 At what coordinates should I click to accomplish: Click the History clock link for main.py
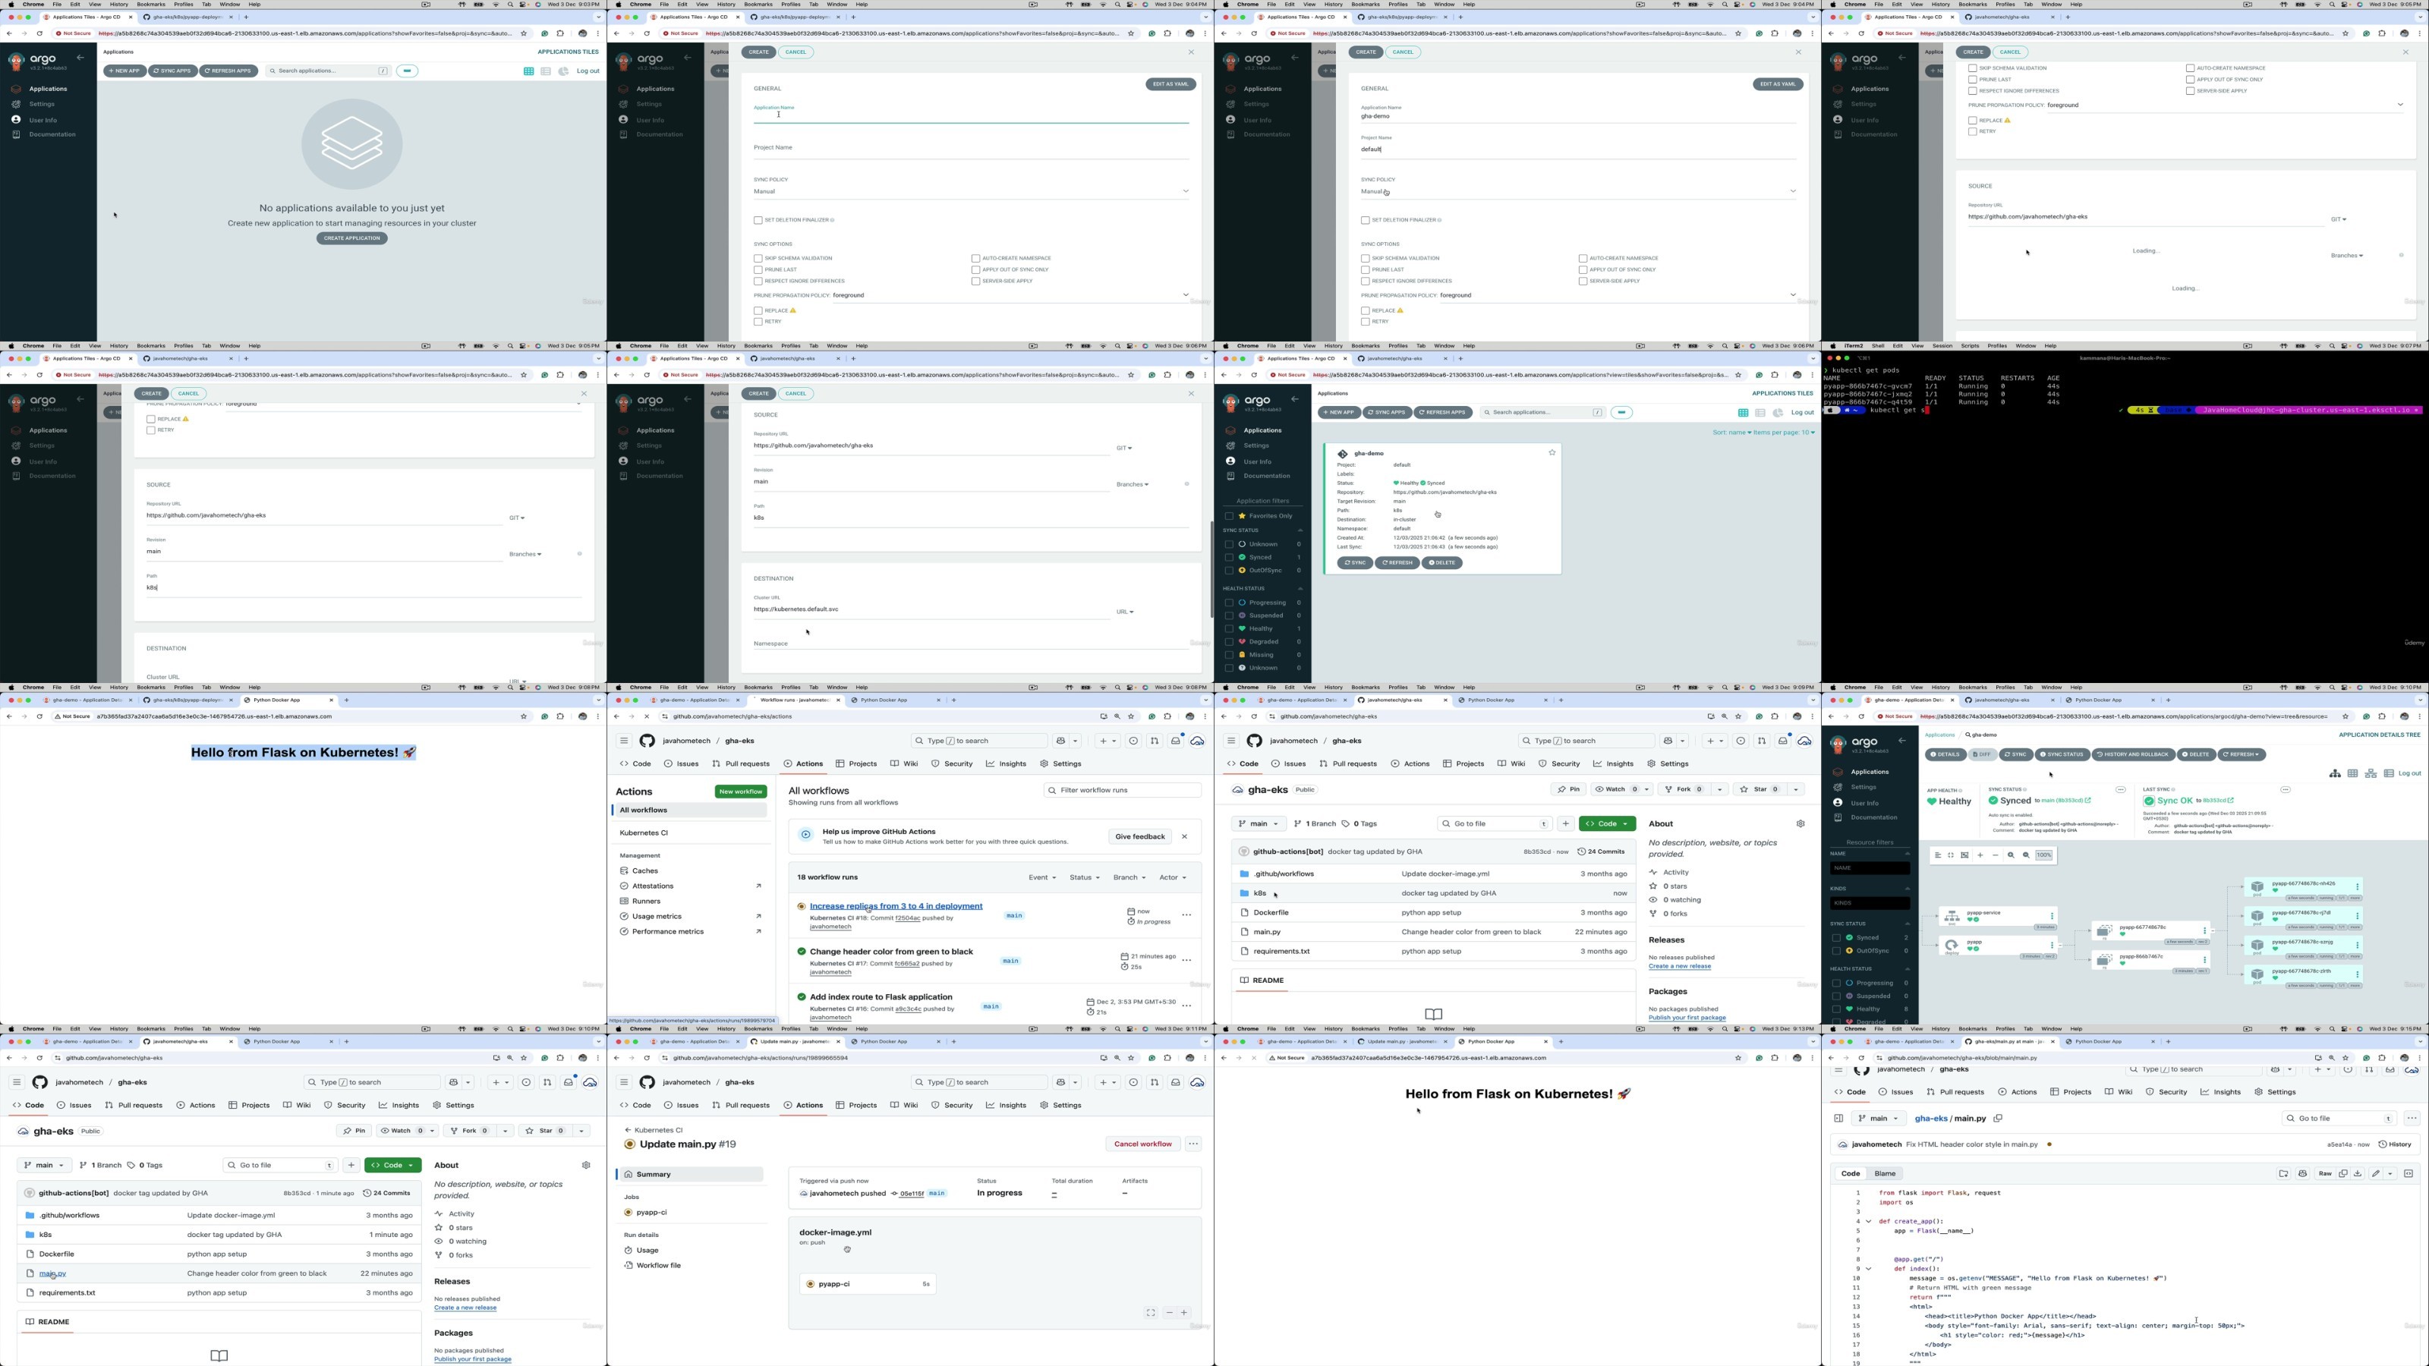click(2395, 1144)
